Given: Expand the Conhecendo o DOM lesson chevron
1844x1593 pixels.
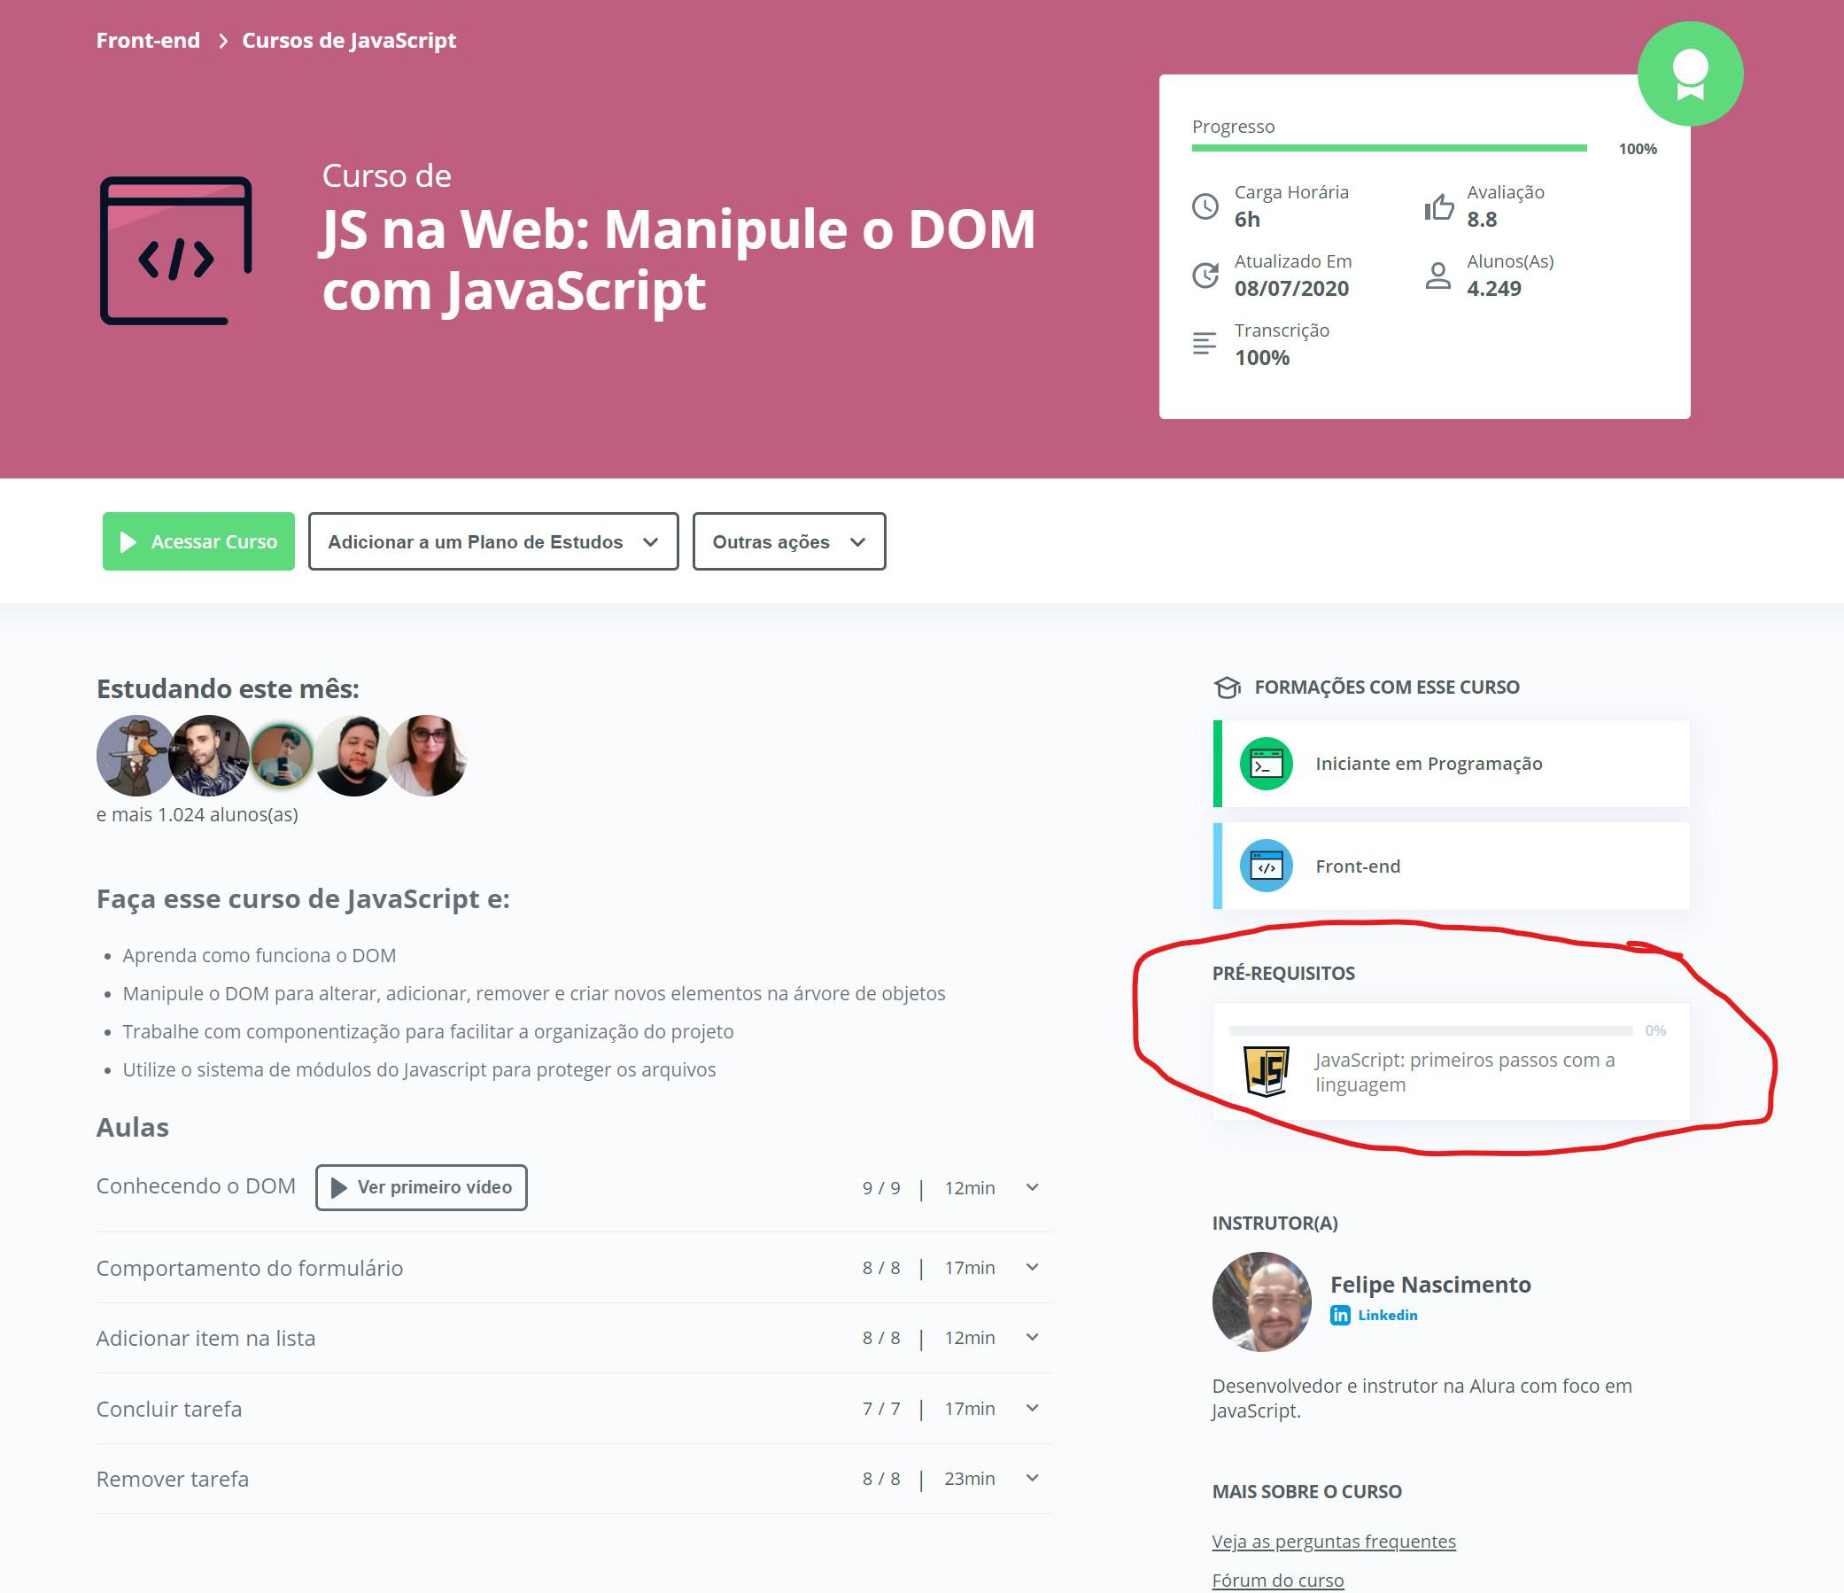Looking at the screenshot, I should coord(1033,1188).
